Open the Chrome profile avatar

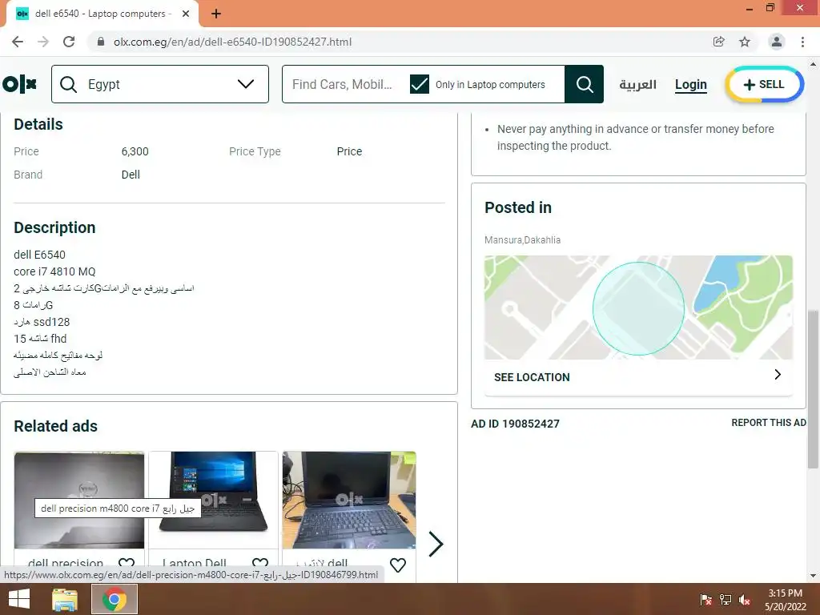(777, 42)
